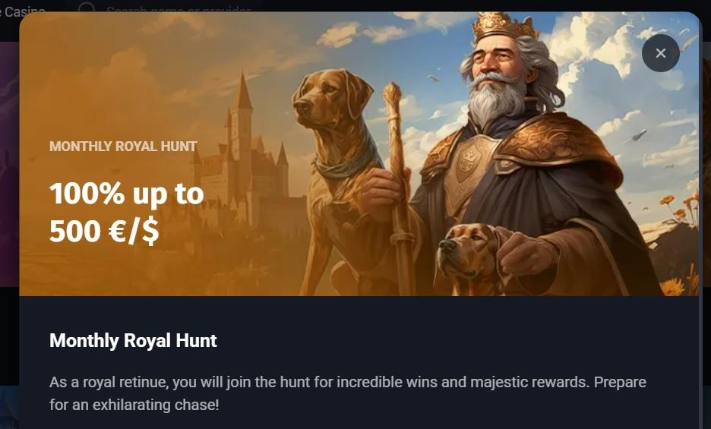
Task: Select the 100% up to 500 €/$ offer text
Action: [x=127, y=213]
